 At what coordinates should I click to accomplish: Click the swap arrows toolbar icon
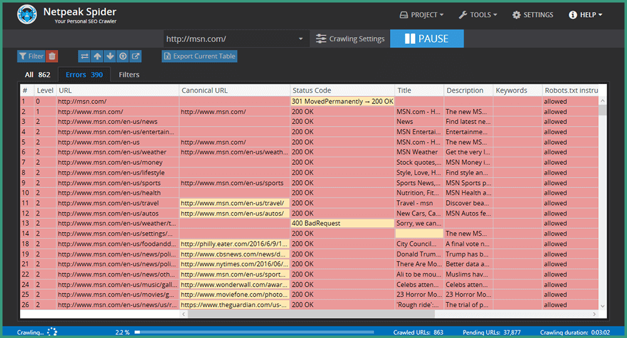[x=85, y=56]
